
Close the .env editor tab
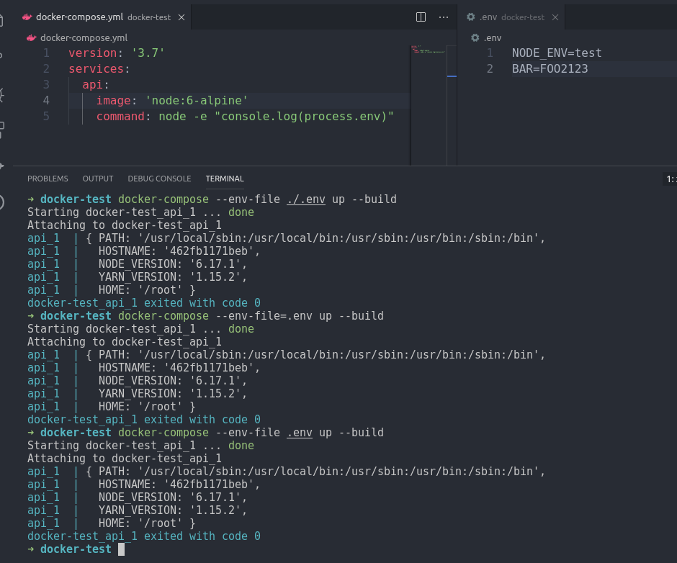coord(555,17)
